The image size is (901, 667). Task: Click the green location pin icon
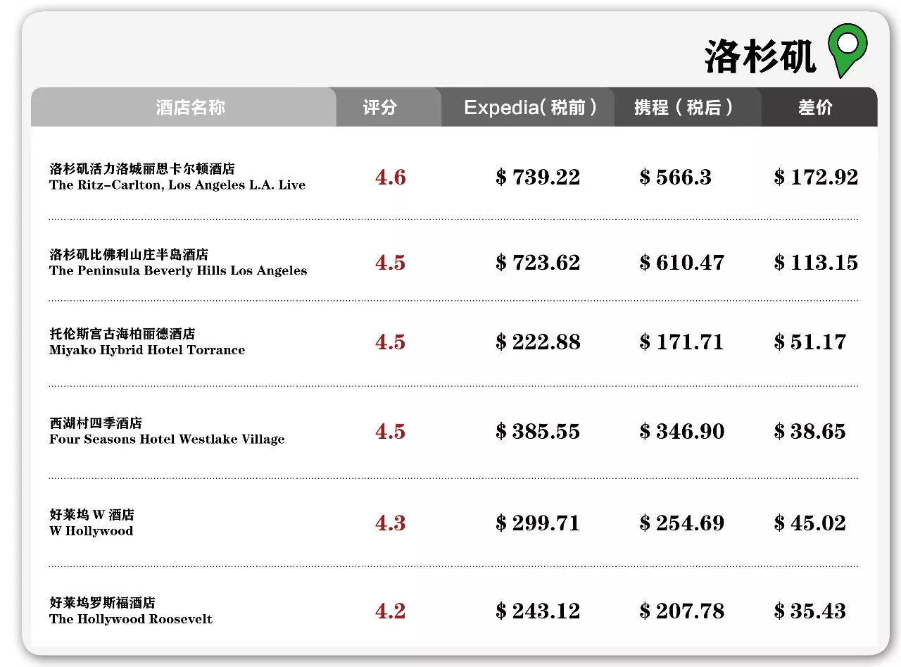point(847,51)
